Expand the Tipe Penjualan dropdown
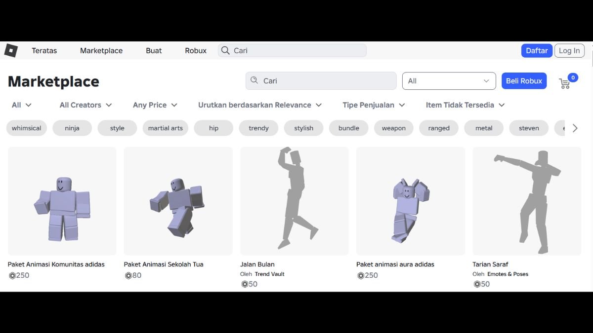This screenshot has width=593, height=333. (374, 105)
